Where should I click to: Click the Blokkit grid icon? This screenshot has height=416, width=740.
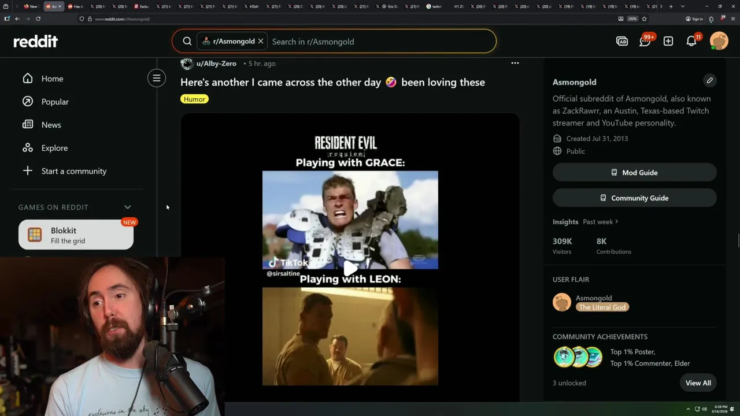coord(35,235)
